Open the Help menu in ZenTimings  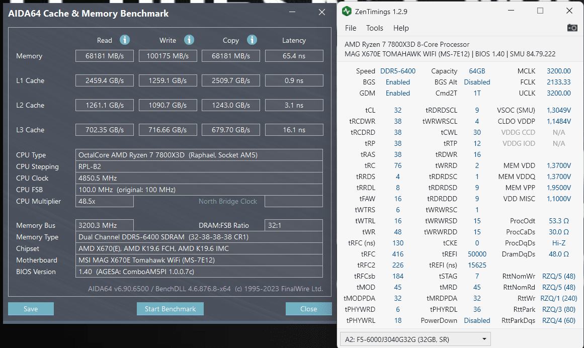[401, 28]
